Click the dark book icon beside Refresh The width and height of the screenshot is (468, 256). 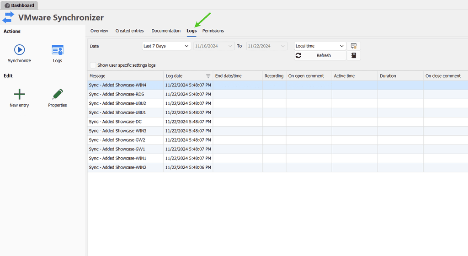point(353,55)
